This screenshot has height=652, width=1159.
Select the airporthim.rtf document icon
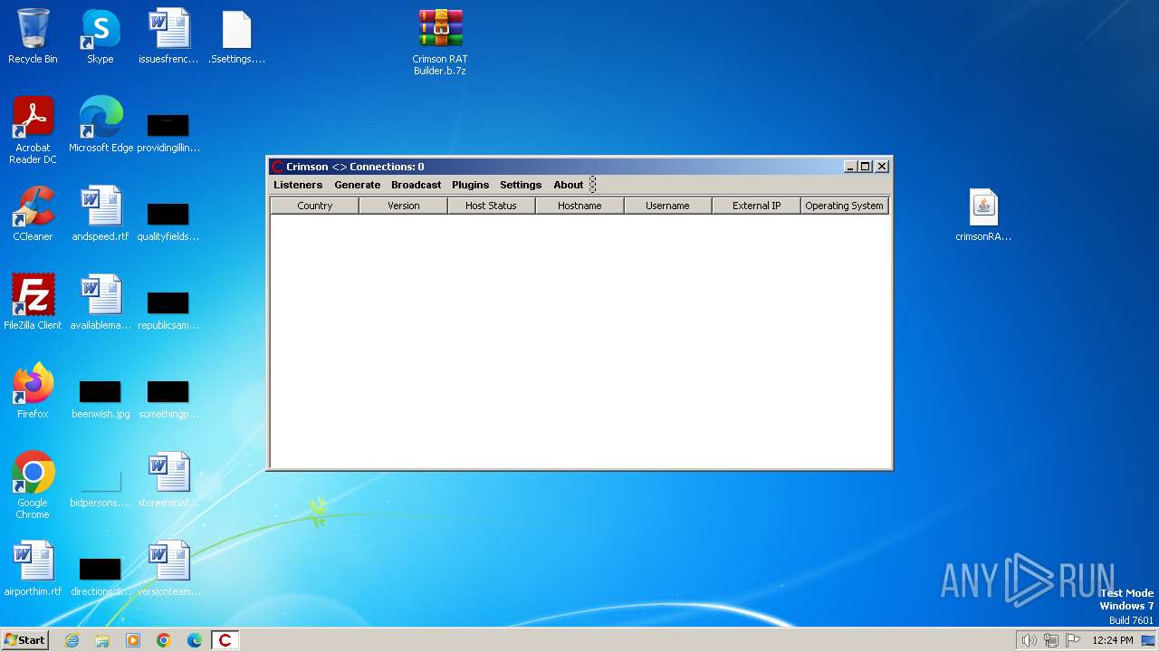point(33,569)
